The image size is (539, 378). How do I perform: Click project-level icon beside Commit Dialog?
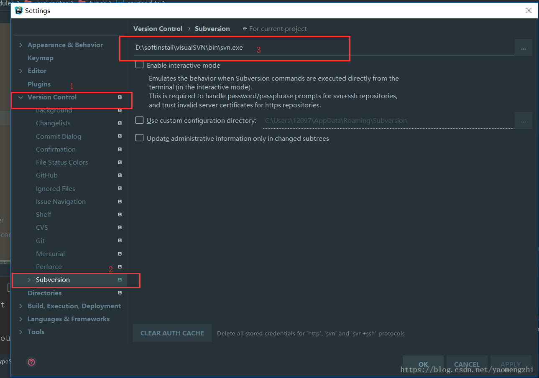120,136
